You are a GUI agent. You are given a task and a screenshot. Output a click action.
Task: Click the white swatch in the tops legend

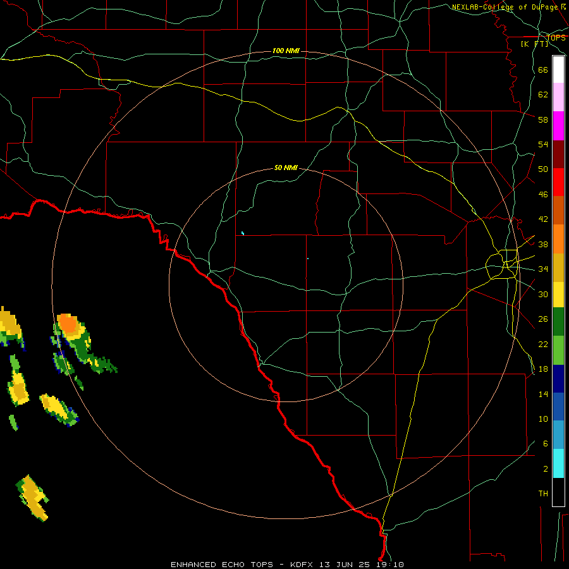[558, 70]
